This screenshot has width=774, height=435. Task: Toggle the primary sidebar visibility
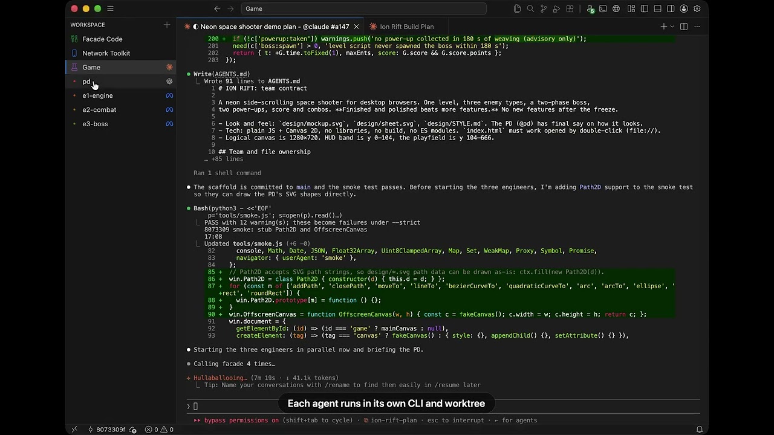pyautogui.click(x=645, y=8)
